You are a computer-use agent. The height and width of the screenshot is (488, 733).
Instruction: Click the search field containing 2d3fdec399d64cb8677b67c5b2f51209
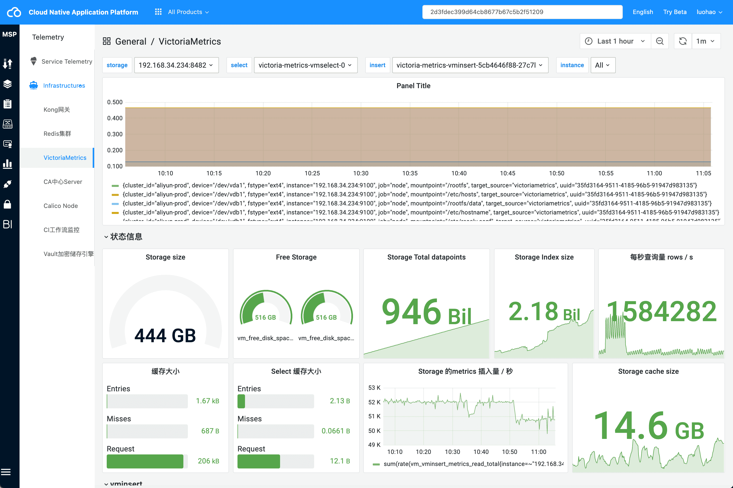pyautogui.click(x=522, y=12)
